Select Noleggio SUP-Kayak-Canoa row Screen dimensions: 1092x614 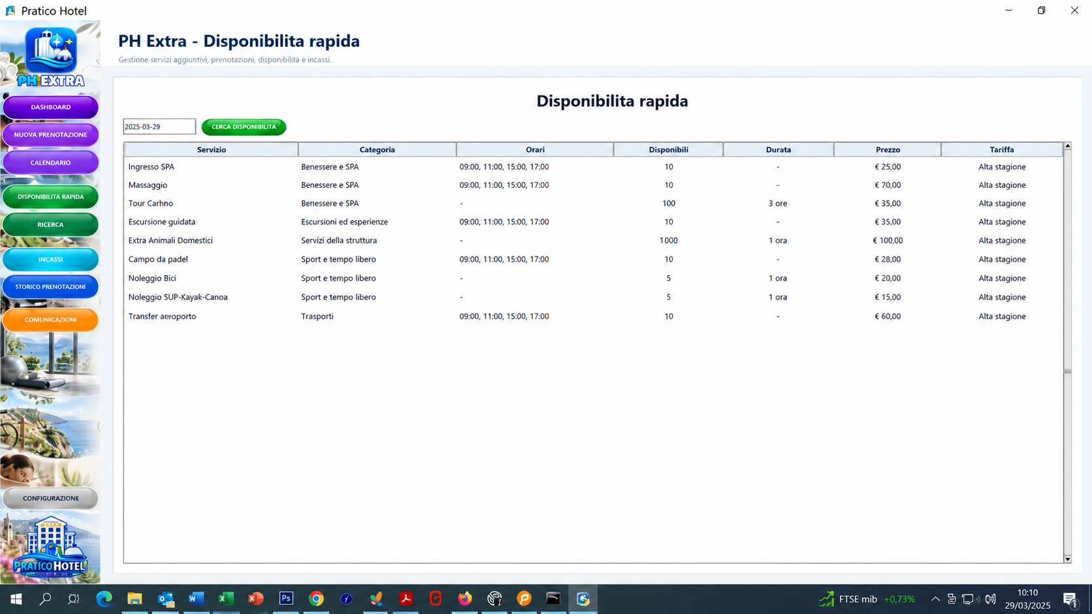(x=593, y=297)
